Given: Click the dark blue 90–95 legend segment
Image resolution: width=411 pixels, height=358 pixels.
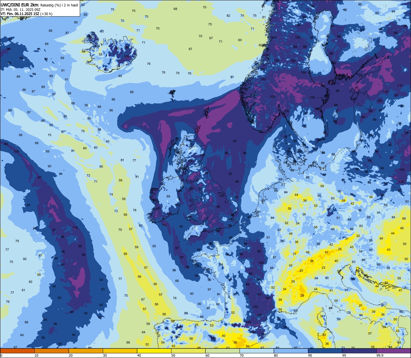Looking at the screenshot, I should pos(325,351).
